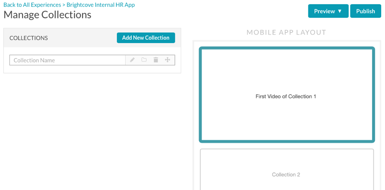Viewport: 385px width, 190px height.
Task: Delete the collection with the trash icon
Action: 156,60
